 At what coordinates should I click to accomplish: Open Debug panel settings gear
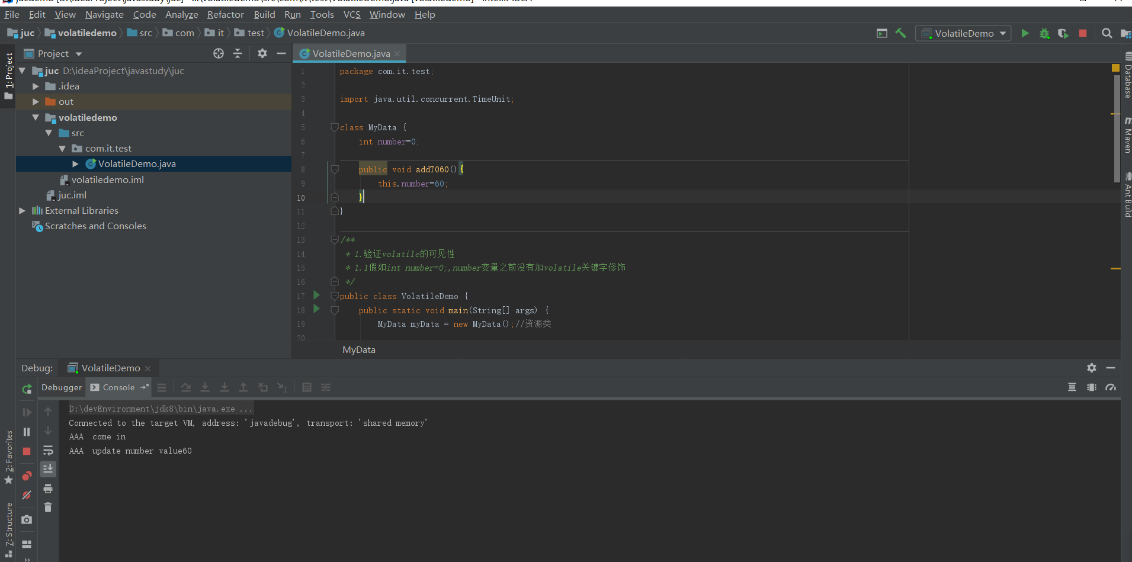click(x=1092, y=368)
